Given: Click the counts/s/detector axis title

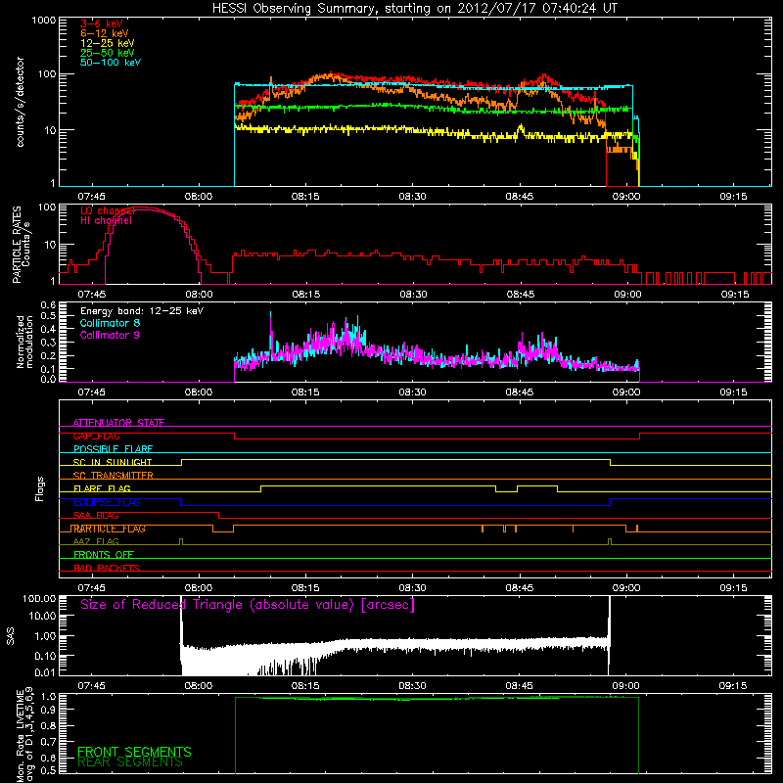Looking at the screenshot, I should point(20,102).
